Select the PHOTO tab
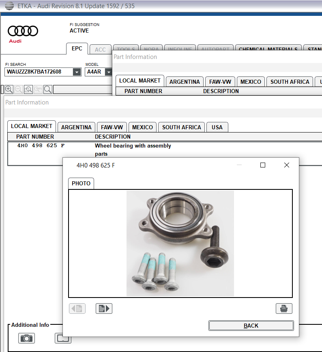 coord(81,183)
